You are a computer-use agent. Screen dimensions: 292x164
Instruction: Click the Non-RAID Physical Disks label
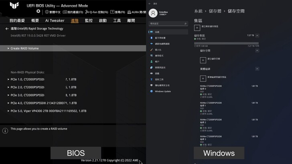28,72
